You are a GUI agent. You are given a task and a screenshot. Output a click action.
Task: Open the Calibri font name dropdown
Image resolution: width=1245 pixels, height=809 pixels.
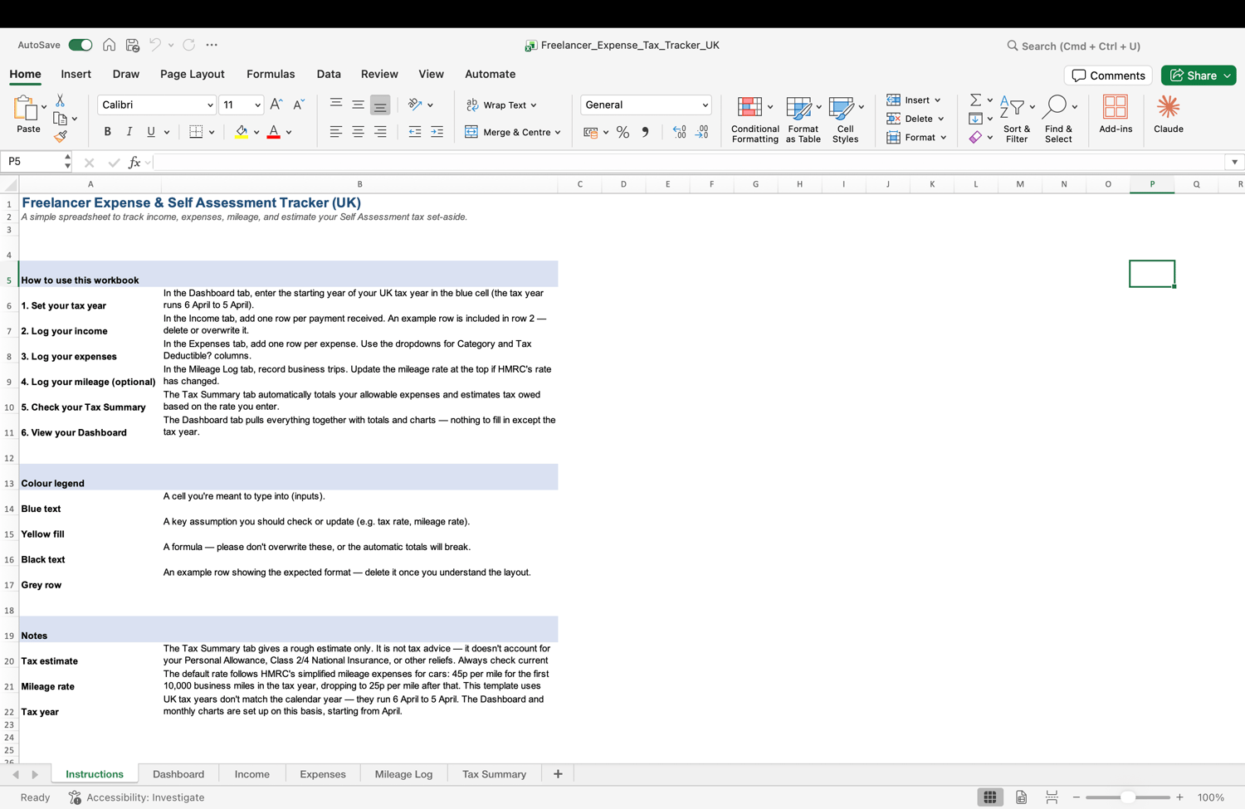click(x=209, y=105)
